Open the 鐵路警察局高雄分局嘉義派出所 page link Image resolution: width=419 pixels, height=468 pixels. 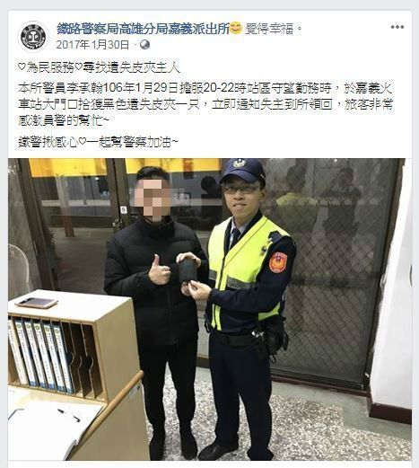click(143, 29)
